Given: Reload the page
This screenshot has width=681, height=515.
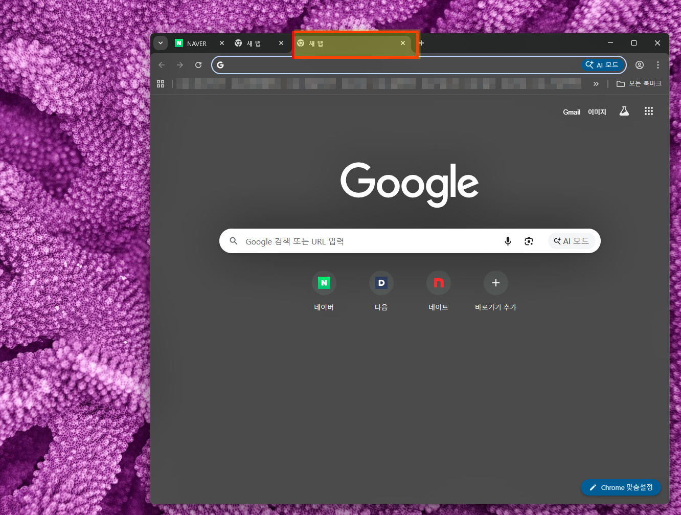Looking at the screenshot, I should tap(198, 65).
